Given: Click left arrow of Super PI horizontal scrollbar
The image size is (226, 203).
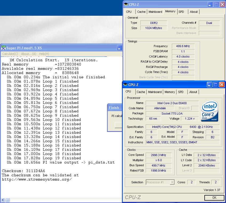Looking at the screenshot, I should pyautogui.click(x=3, y=200).
